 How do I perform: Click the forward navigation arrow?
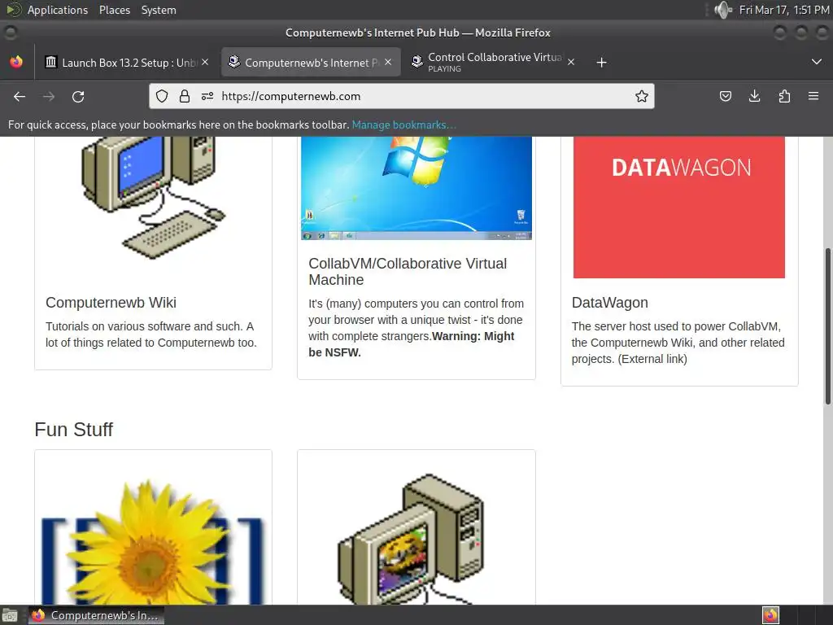click(x=49, y=97)
